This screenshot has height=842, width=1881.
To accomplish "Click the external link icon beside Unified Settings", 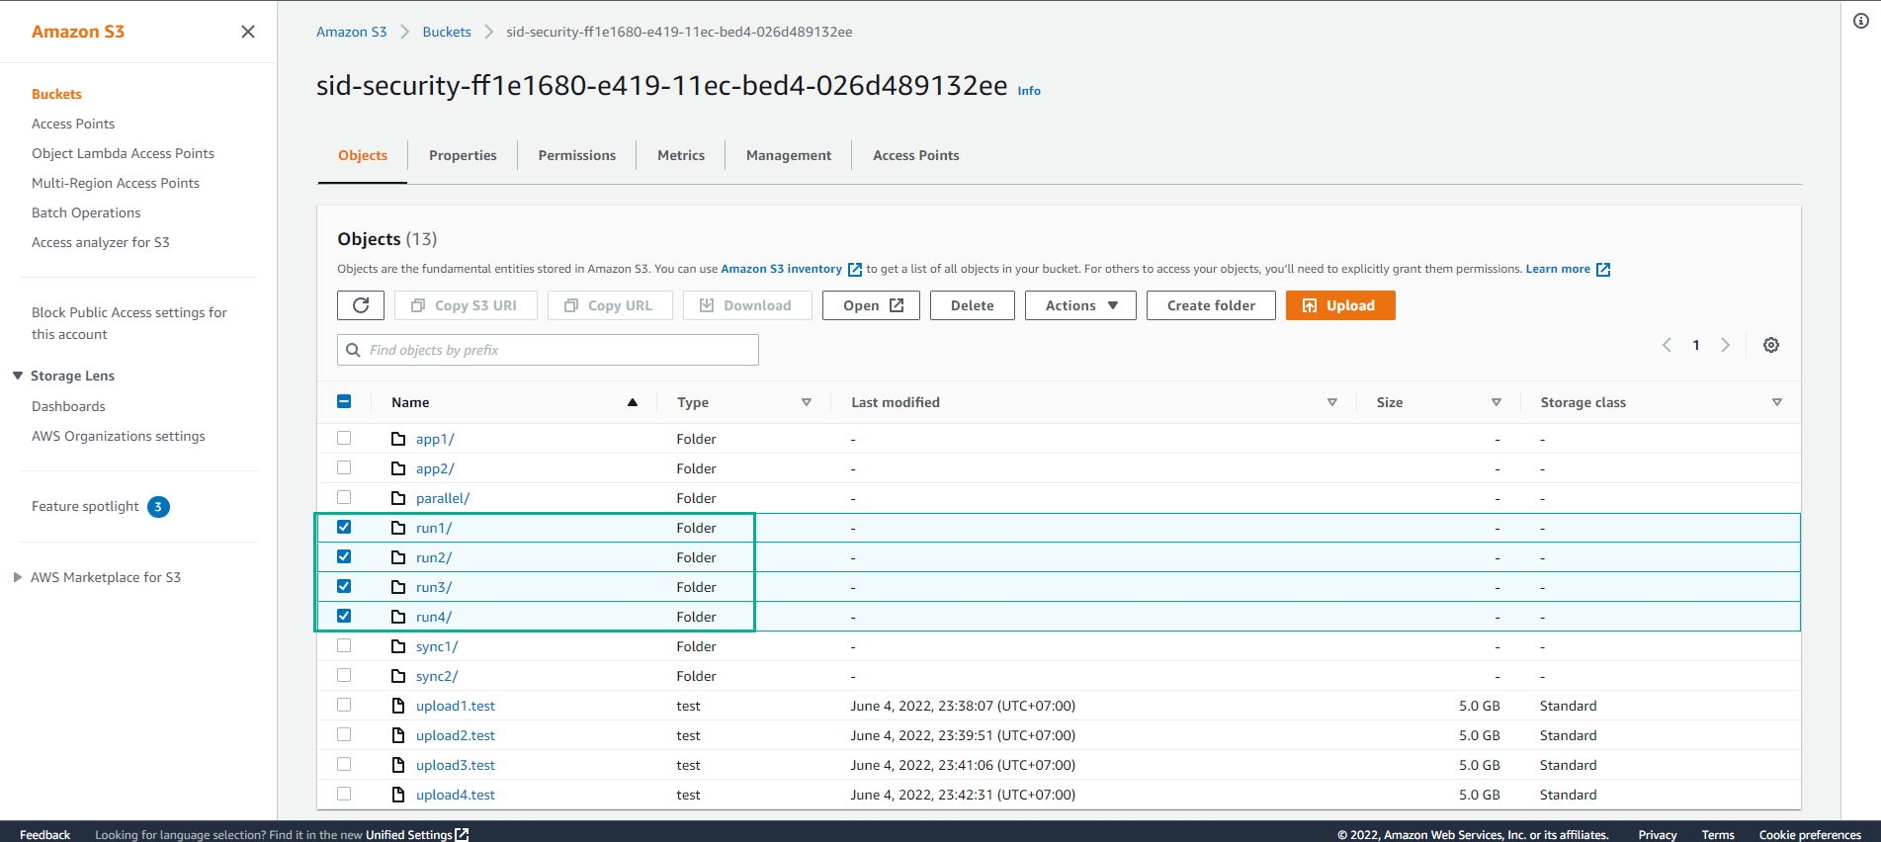I will (x=462, y=835).
